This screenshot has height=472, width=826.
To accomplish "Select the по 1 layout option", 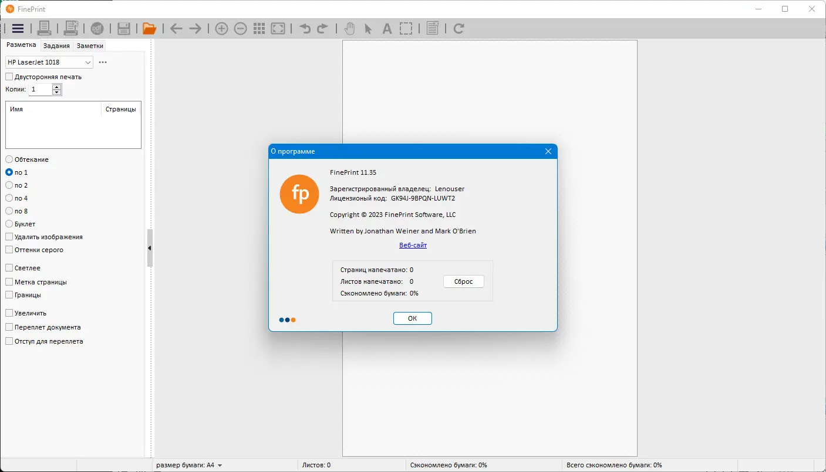I will pos(9,172).
